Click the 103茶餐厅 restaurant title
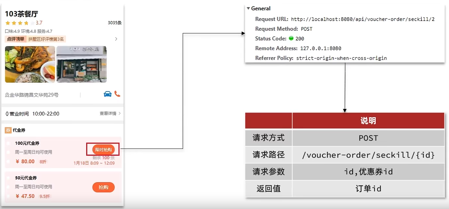The height and width of the screenshot is (209, 449). coord(22,14)
